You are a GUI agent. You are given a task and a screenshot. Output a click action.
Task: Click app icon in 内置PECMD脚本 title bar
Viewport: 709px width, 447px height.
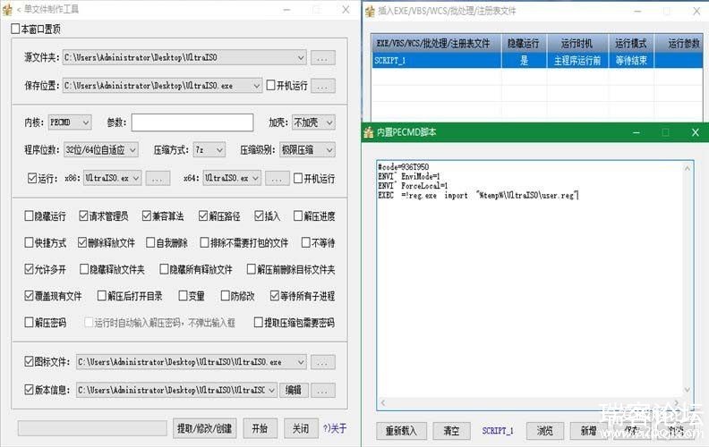point(371,132)
